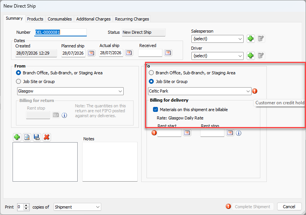This screenshot has width=306, height=215.
Task: Show info about return Rent stop
Action: point(64,115)
